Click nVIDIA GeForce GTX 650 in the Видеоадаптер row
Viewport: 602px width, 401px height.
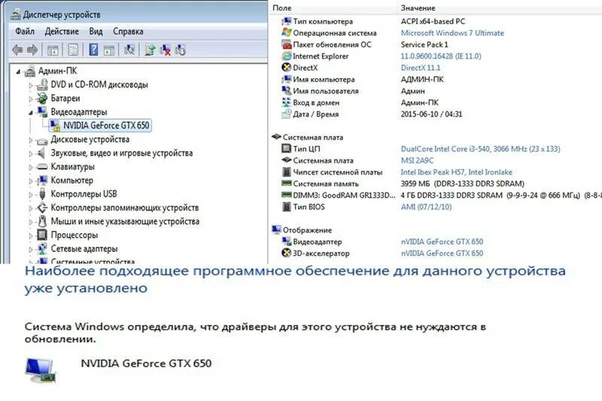coord(442,242)
